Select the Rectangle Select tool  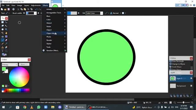pyautogui.click(x=2, y=22)
